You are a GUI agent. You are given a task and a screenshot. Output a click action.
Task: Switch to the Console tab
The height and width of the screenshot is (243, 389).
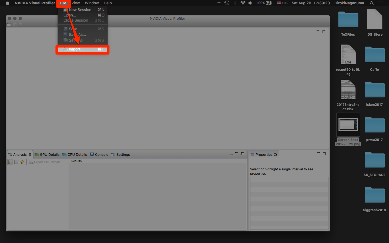tap(99, 154)
